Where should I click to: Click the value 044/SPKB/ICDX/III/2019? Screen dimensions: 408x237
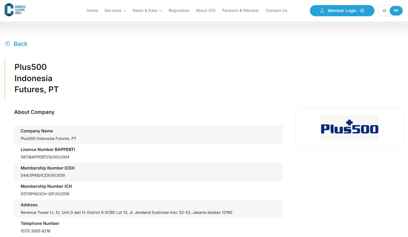click(x=43, y=175)
